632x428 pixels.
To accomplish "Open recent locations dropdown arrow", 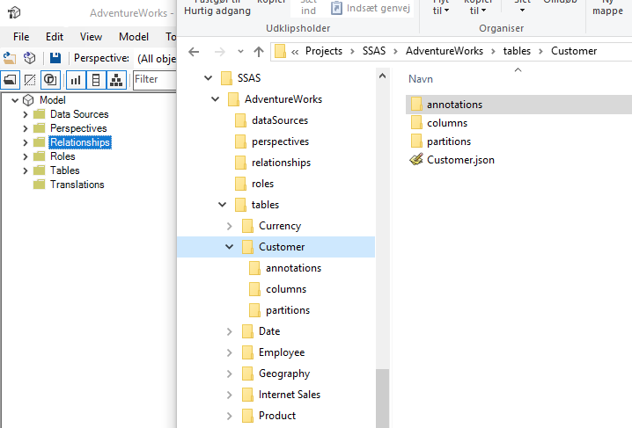I will (240, 52).
